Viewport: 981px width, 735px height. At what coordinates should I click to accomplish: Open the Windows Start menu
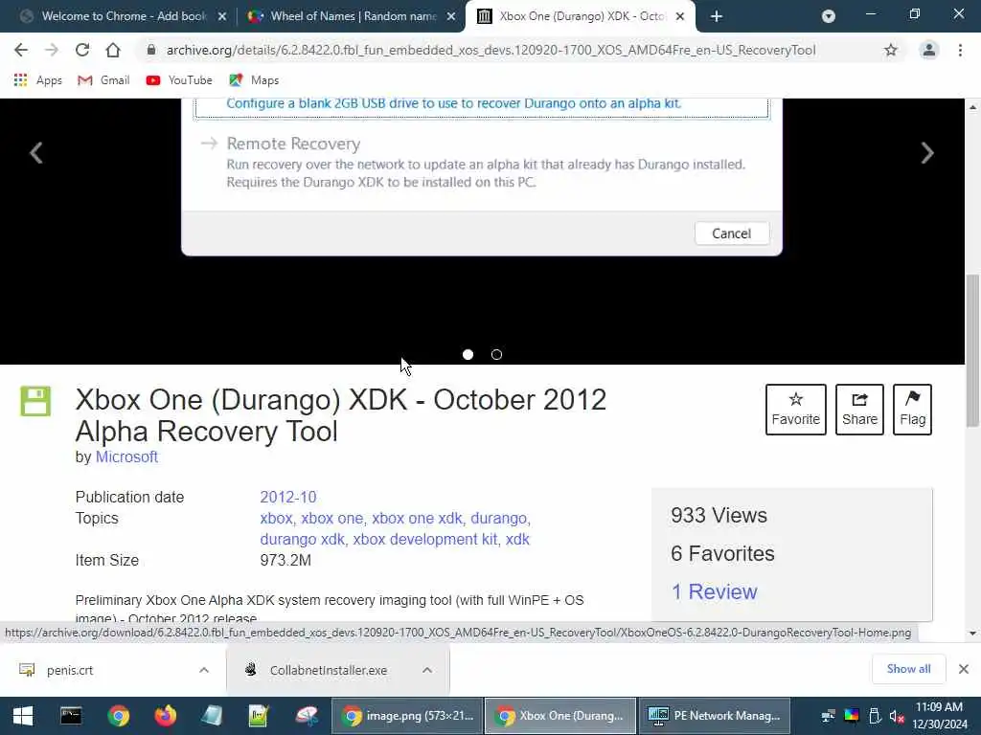pyautogui.click(x=23, y=716)
